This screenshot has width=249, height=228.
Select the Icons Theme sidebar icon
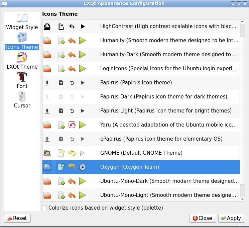pyautogui.click(x=22, y=37)
